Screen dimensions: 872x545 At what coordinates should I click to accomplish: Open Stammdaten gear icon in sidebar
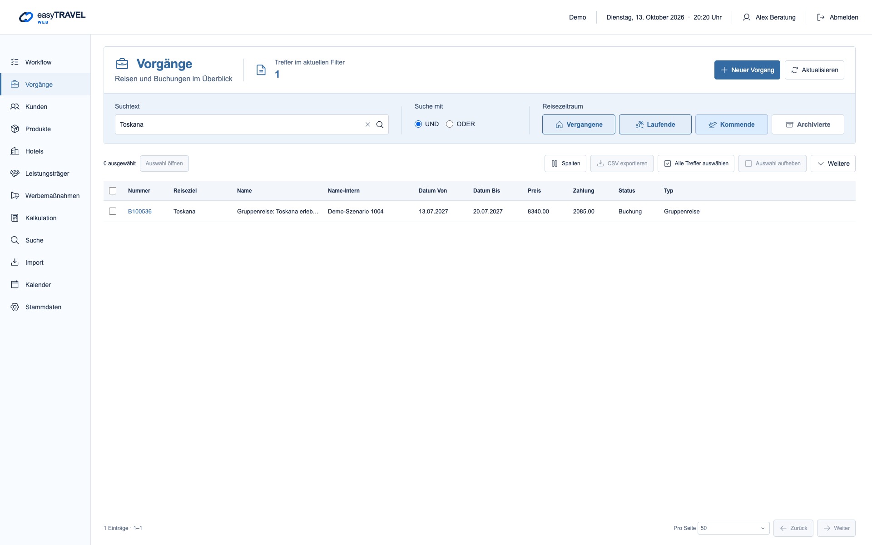click(15, 307)
